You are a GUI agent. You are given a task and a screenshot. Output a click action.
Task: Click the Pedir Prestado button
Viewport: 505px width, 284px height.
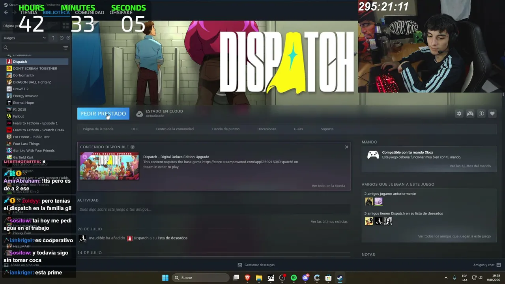(x=103, y=114)
